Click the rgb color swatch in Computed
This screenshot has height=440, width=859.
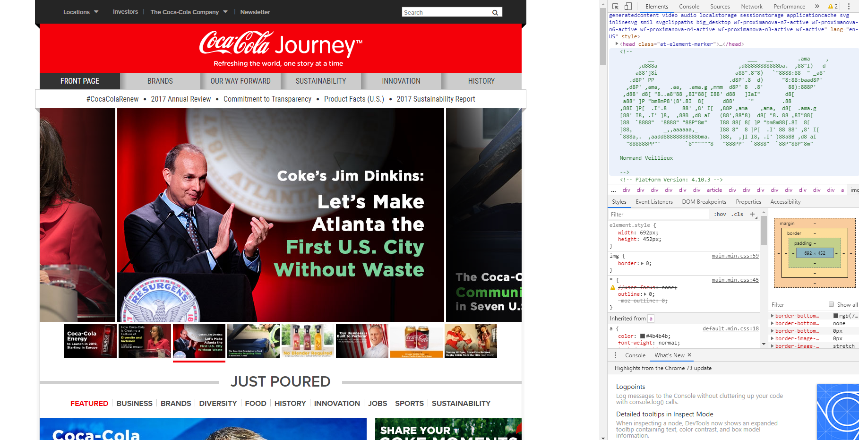(x=836, y=316)
